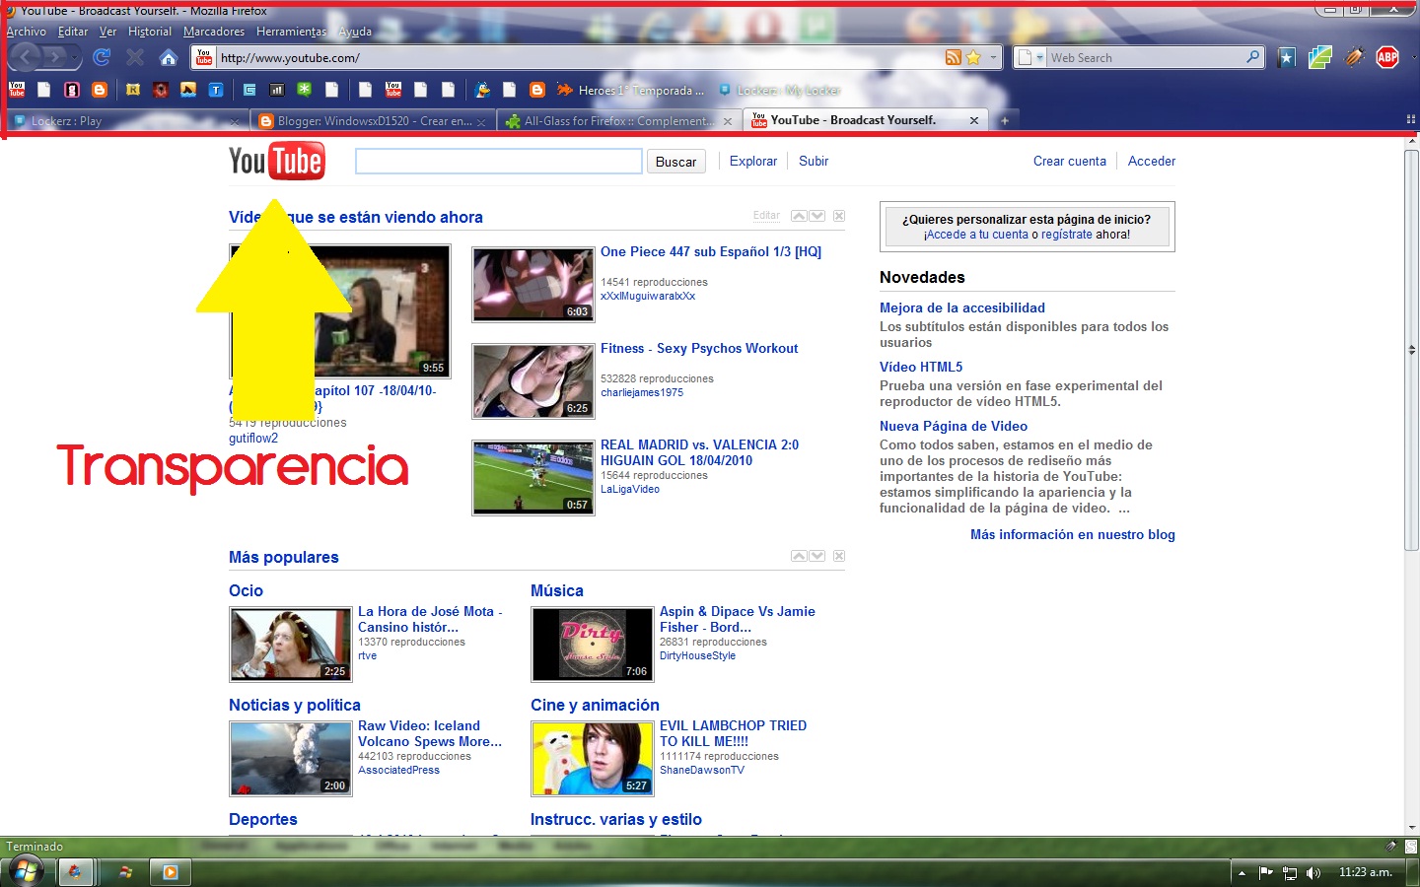Click the Action Center flag tray icon

pyautogui.click(x=1266, y=872)
